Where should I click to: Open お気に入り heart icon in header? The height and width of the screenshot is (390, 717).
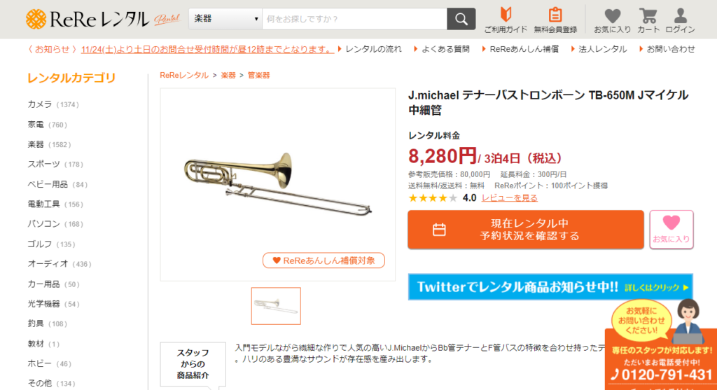click(612, 15)
